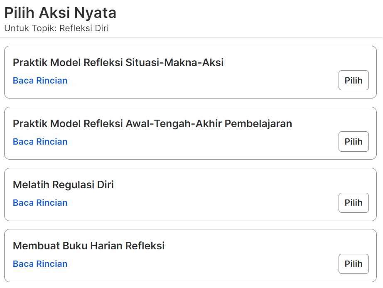Click the title Praktik Model Refleksi Awal-Tengah-Akhir Pembelajaran
Screen dimensions: 383x288
pos(152,124)
